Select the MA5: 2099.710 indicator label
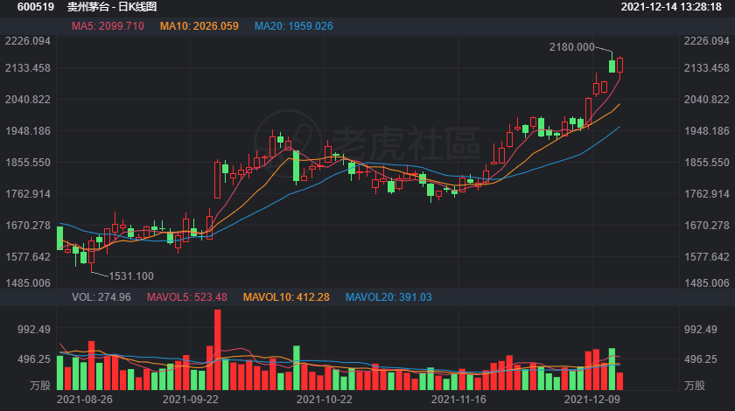Screen dimensions: 735x411 (x=108, y=26)
